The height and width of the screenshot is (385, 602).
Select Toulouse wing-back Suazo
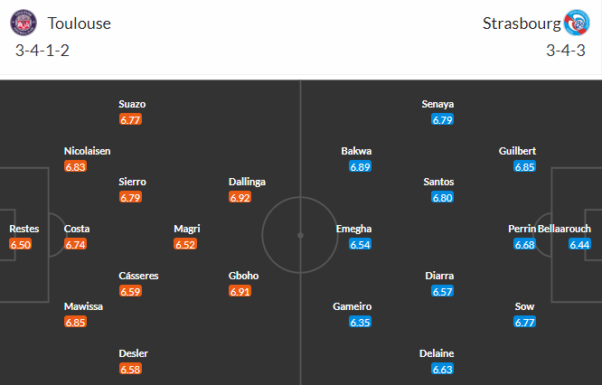tap(132, 104)
